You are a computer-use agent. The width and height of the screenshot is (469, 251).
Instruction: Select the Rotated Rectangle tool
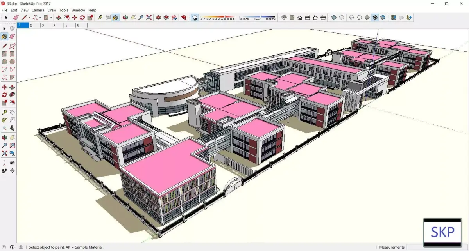click(12, 54)
